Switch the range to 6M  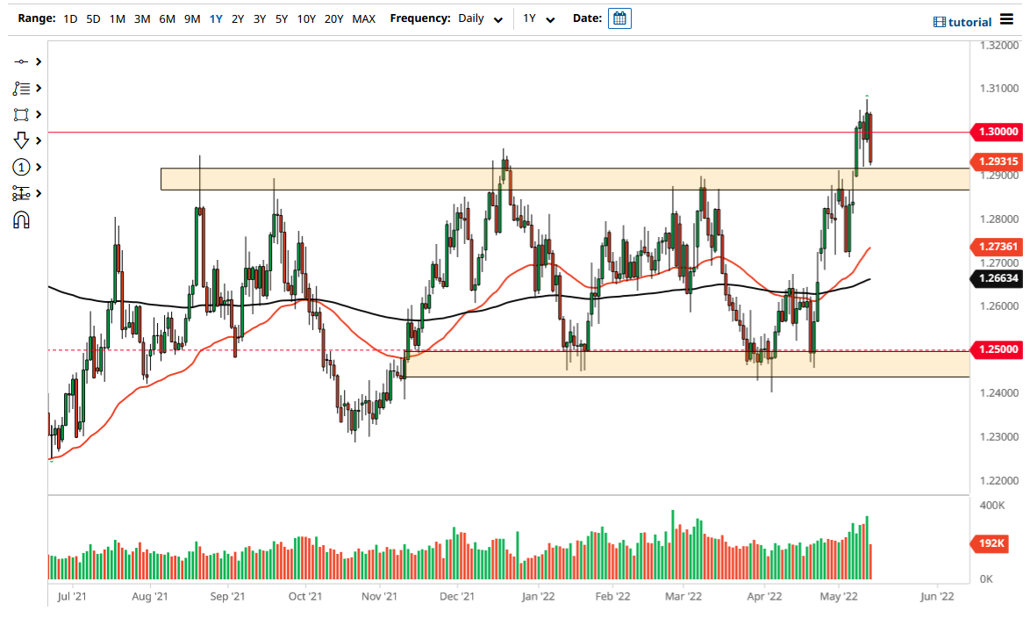click(168, 18)
